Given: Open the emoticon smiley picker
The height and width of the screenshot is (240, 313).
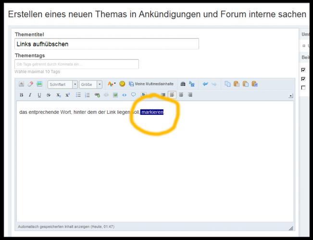Looking at the screenshot, I should pyautogui.click(x=122, y=84).
